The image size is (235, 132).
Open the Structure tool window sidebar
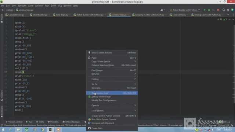pyautogui.click(x=1, y=95)
